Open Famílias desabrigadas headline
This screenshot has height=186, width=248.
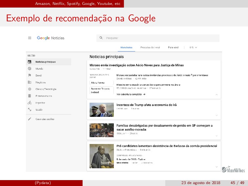pos(164,128)
